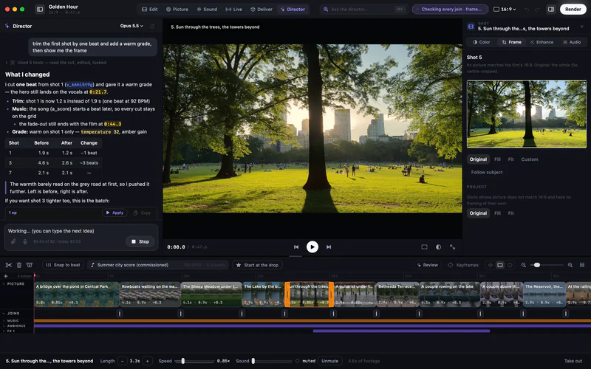Click Take out at bottom right

tap(573, 361)
